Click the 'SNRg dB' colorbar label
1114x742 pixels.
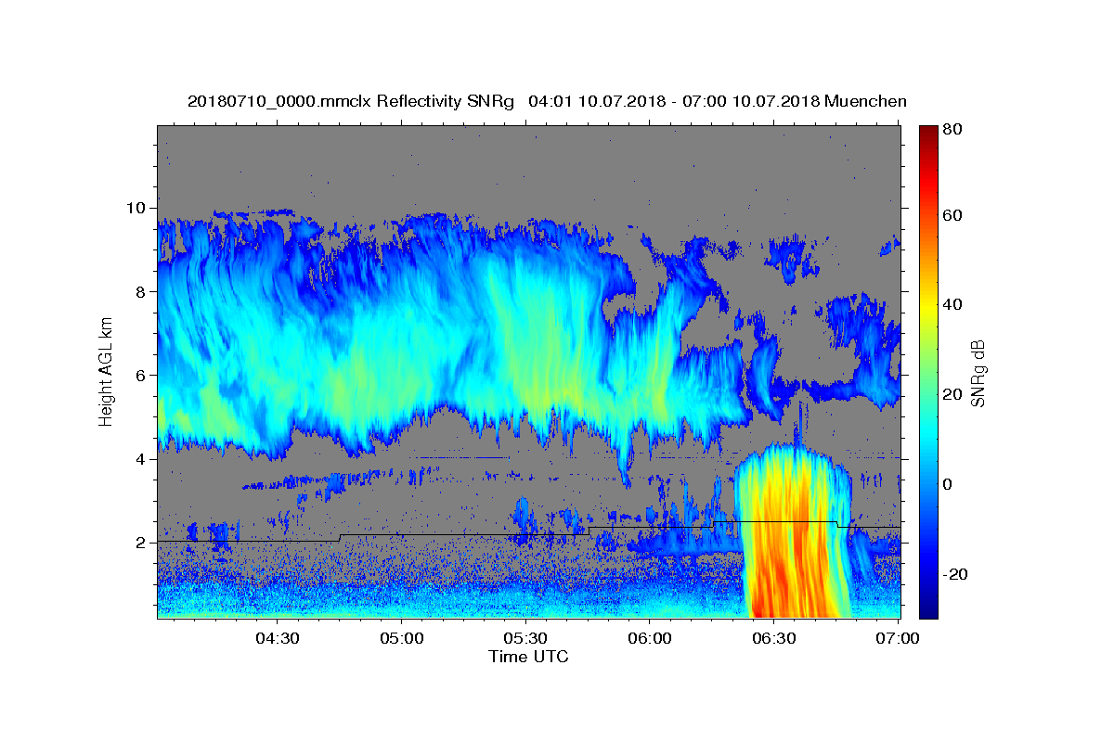coord(978,372)
